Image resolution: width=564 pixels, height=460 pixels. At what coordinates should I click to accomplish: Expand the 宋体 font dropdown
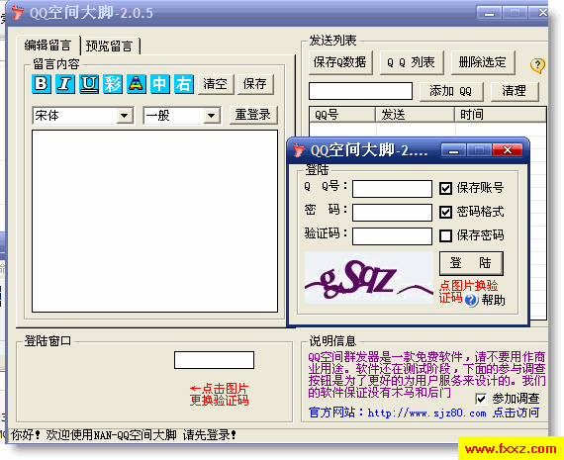(x=125, y=116)
